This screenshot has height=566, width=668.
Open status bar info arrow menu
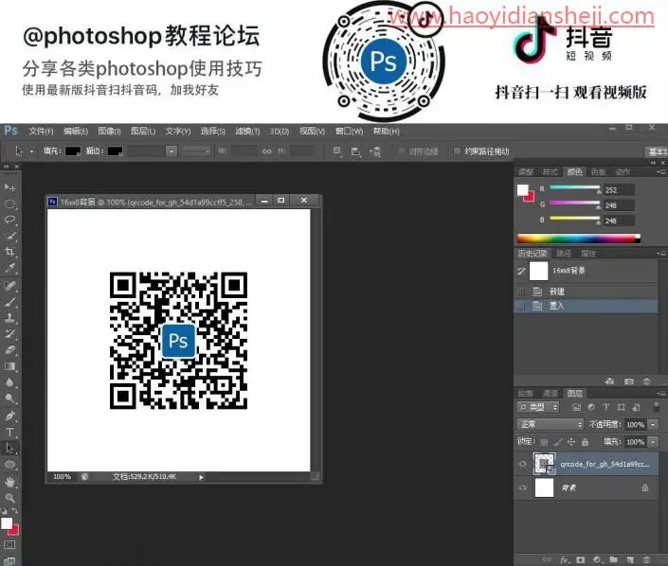pyautogui.click(x=201, y=477)
